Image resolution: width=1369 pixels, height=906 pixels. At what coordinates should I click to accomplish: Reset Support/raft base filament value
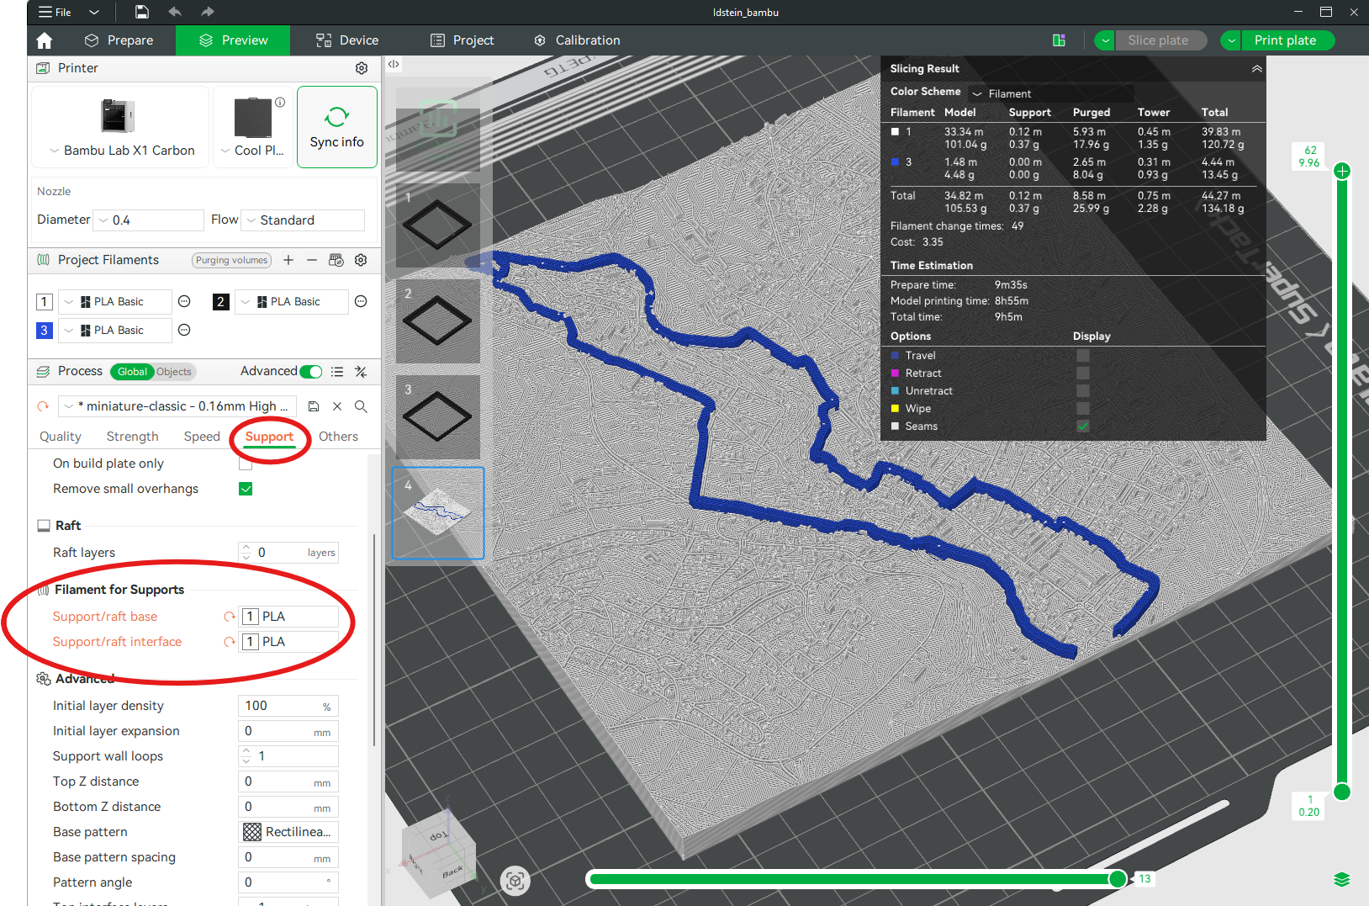229,617
